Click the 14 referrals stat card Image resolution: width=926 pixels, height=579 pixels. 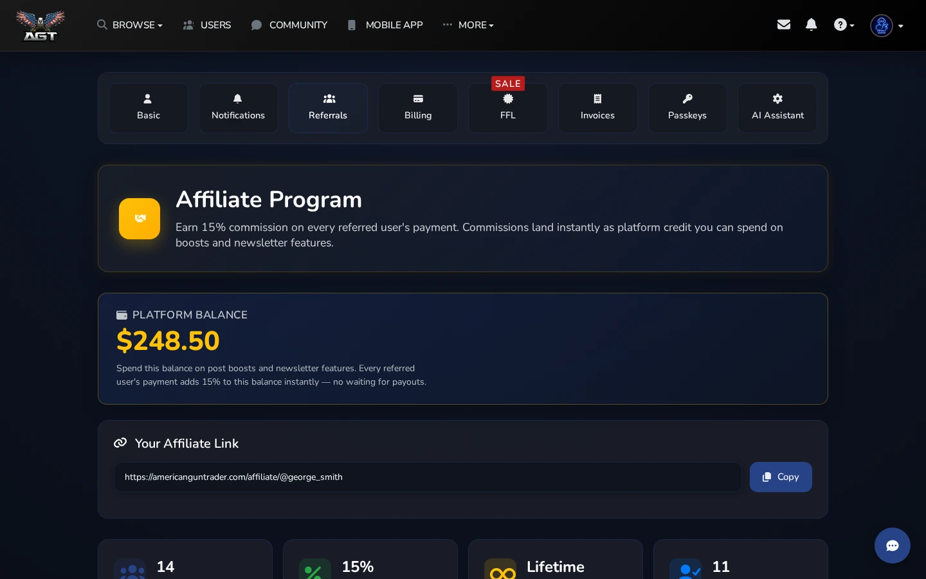[x=185, y=560]
